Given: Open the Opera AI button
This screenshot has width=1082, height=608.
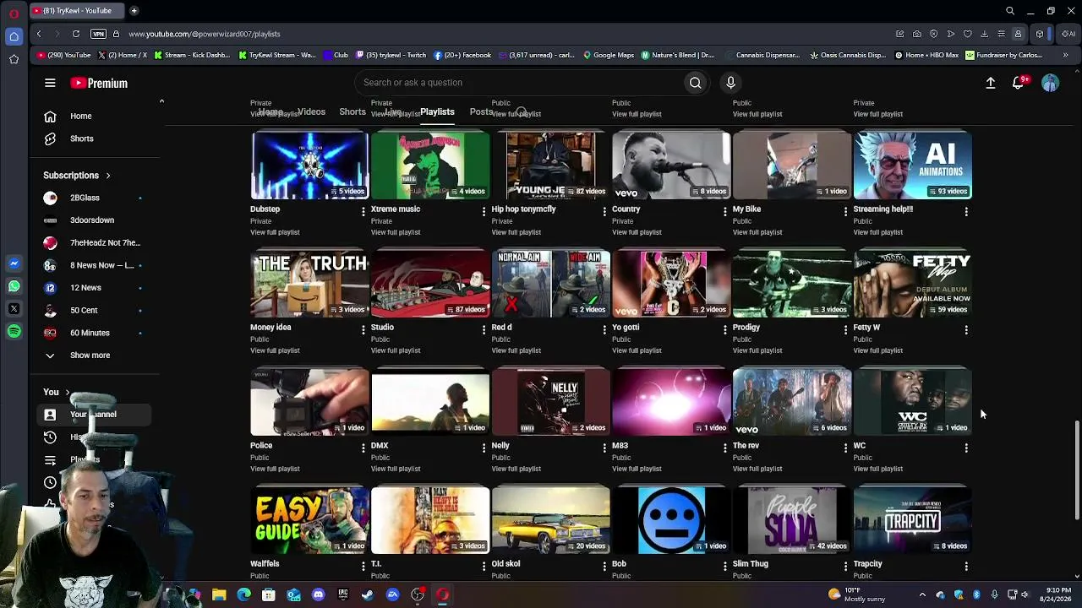Looking at the screenshot, I should (1068, 34).
